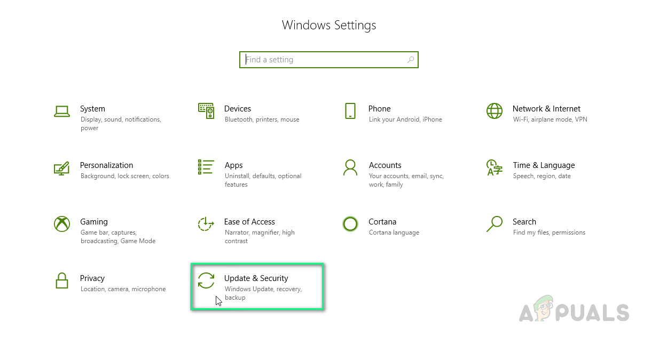This screenshot has width=651, height=345.
Task: Click 'Link your Android, iPhone' text
Action: [x=405, y=119]
